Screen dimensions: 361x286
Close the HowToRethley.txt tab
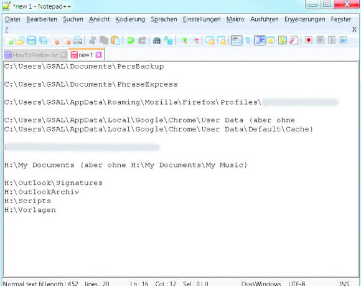pyautogui.click(x=63, y=55)
